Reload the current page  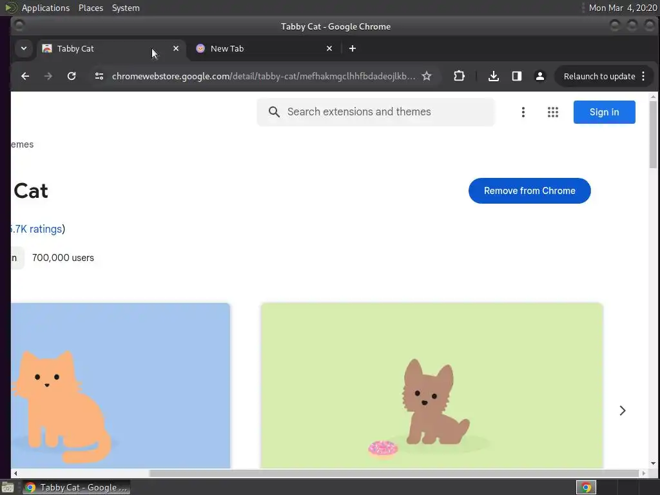coord(72,76)
